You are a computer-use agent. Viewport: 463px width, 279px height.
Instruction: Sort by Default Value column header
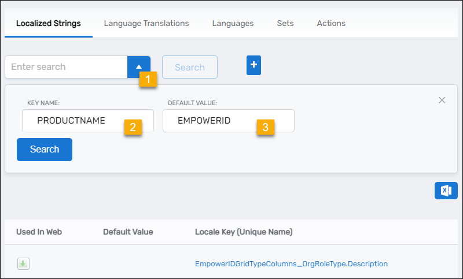click(x=128, y=232)
